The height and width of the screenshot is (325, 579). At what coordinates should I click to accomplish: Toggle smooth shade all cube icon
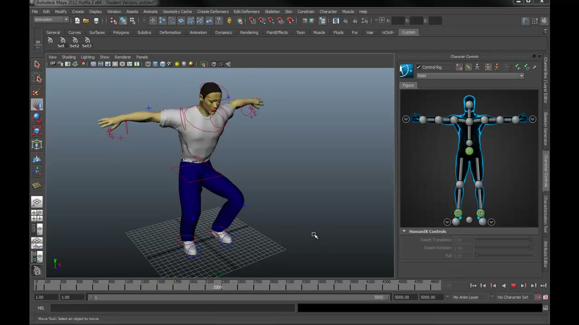tap(155, 64)
